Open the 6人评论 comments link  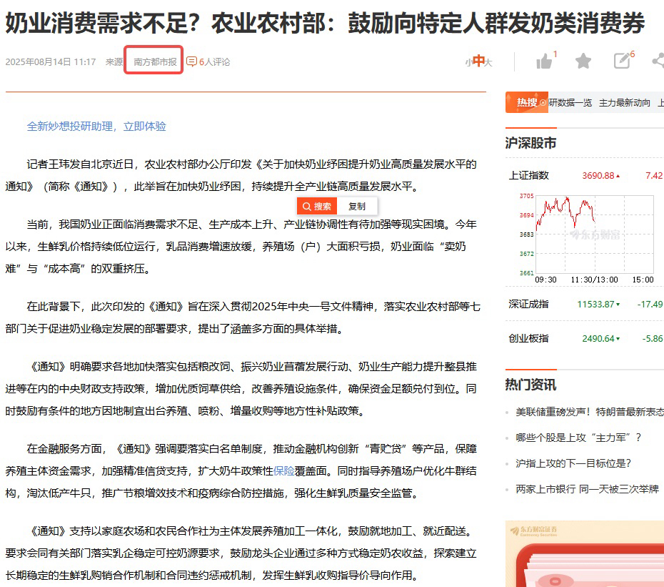(x=214, y=62)
